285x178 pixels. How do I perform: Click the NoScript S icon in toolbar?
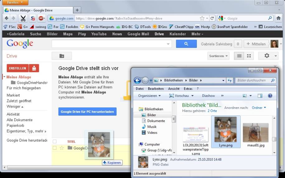33,18
